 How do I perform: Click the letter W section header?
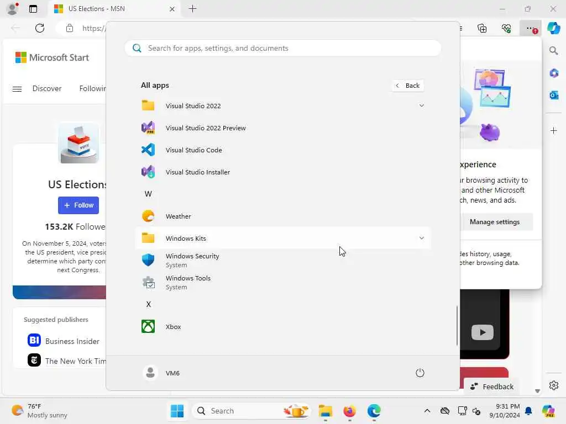pos(148,194)
